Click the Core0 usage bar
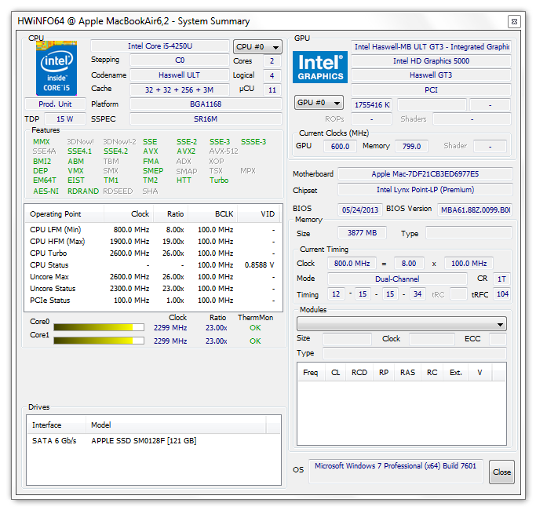The width and height of the screenshot is (536, 514). tap(99, 327)
